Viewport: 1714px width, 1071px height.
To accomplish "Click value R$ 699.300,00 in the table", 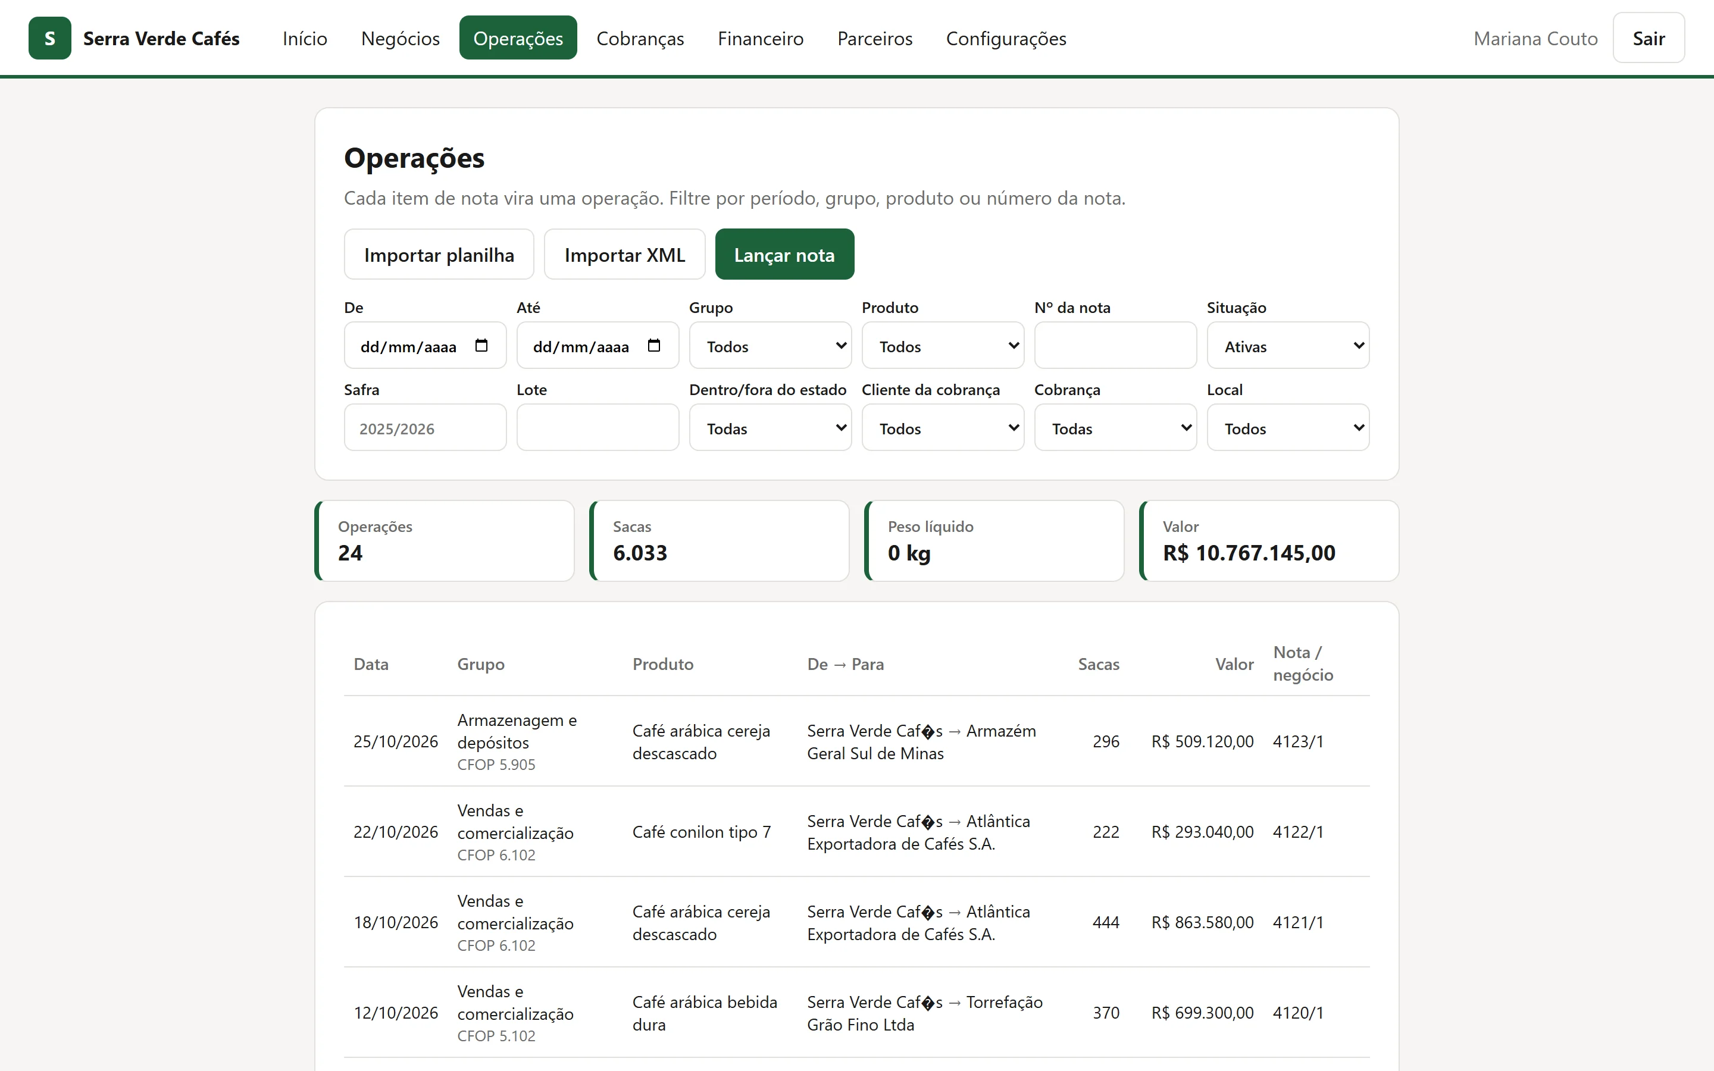I will [1202, 1013].
